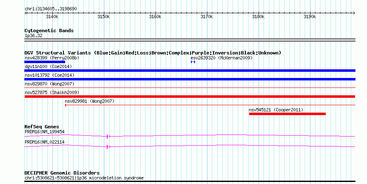Viewport: 367px width, 184px height.
Task: Click the 3160k ruler position
Action: (155, 17)
